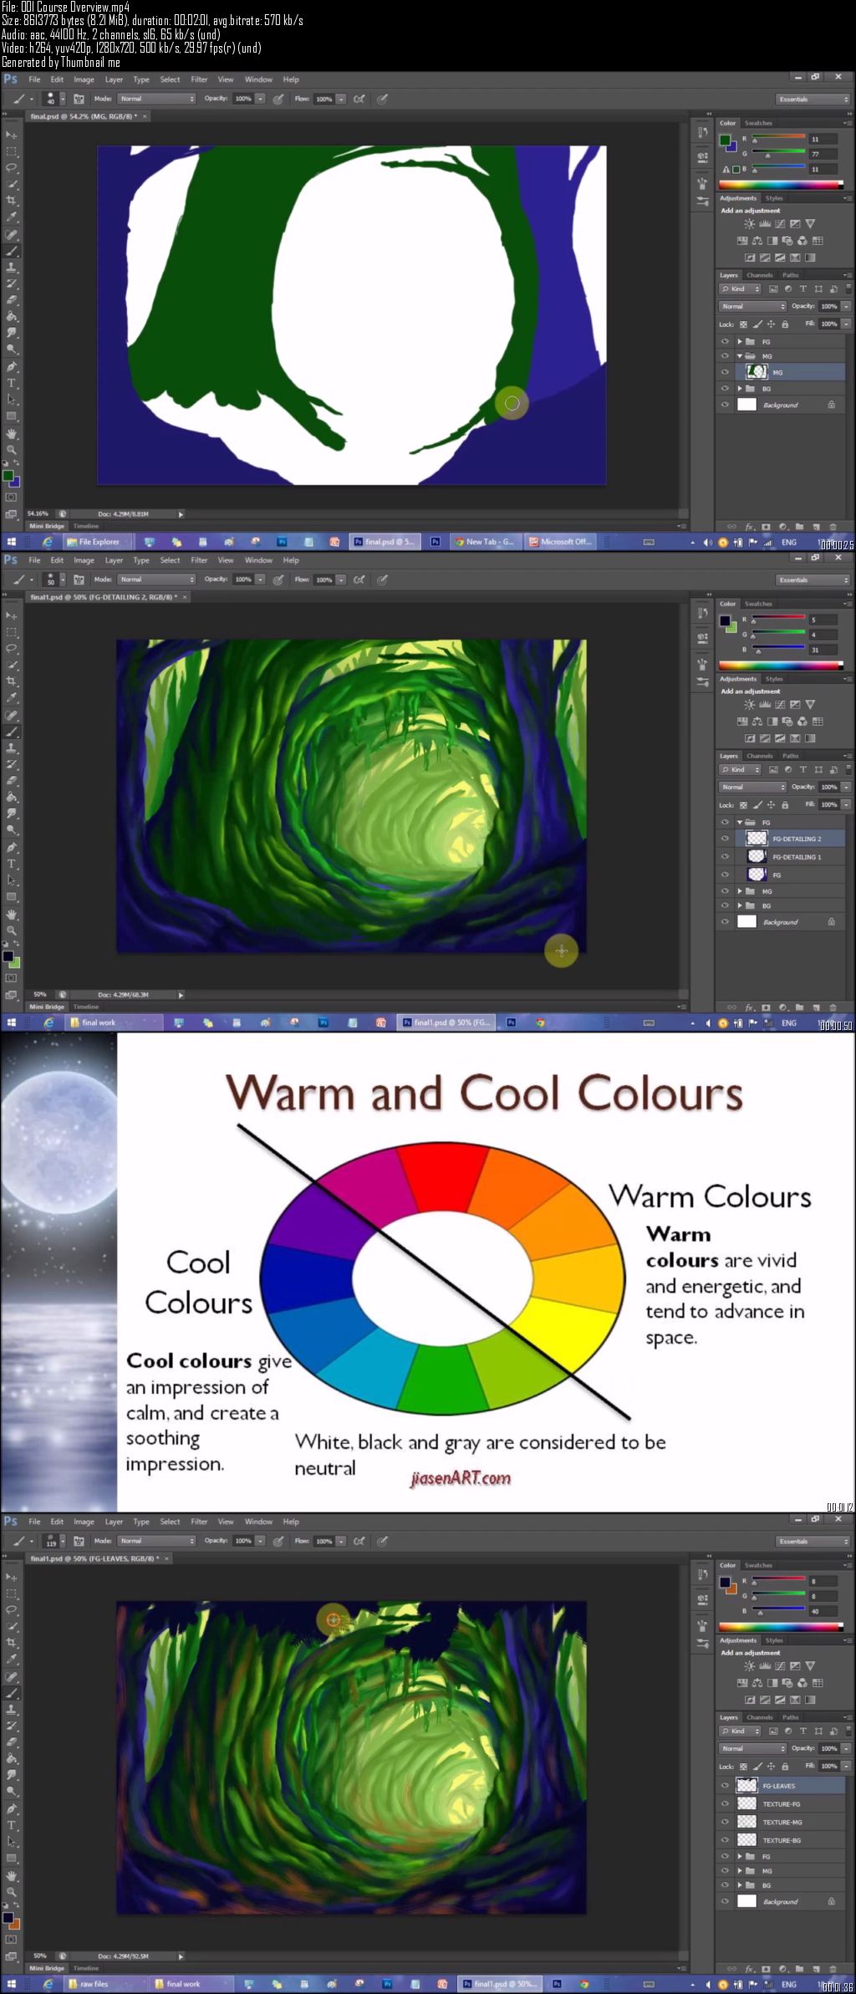The height and width of the screenshot is (1994, 856).
Task: Switch to Swatches tab in final.psd 54.2% frame
Action: click(758, 123)
